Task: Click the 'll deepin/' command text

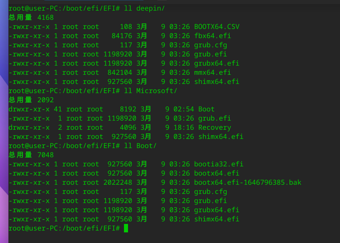Action: click(144, 8)
